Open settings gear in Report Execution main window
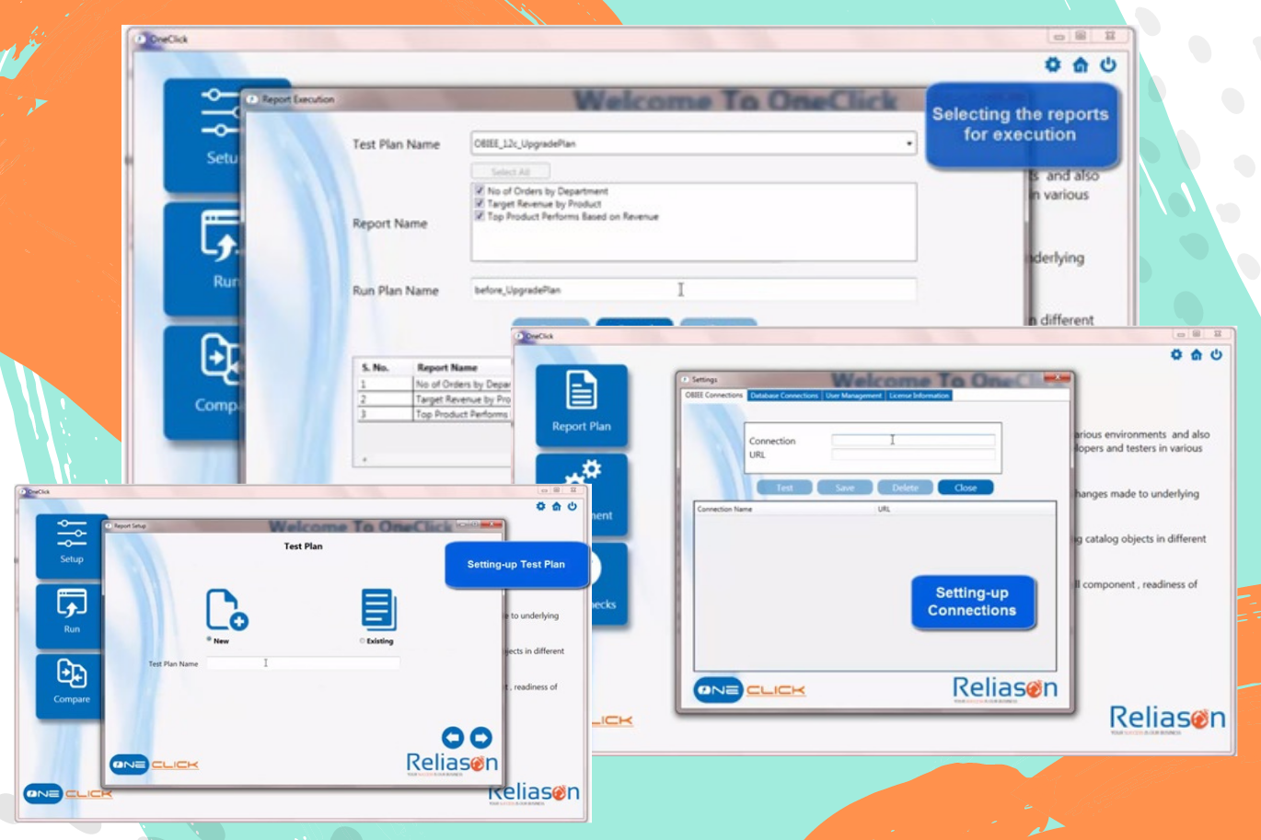This screenshot has height=840, width=1261. tap(1053, 64)
